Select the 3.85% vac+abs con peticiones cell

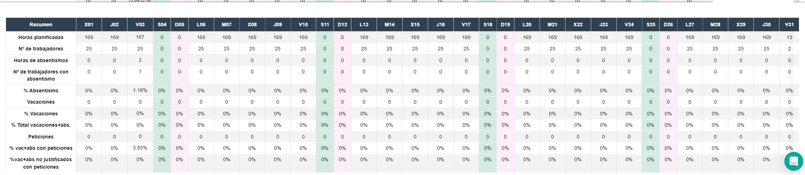tap(140, 148)
